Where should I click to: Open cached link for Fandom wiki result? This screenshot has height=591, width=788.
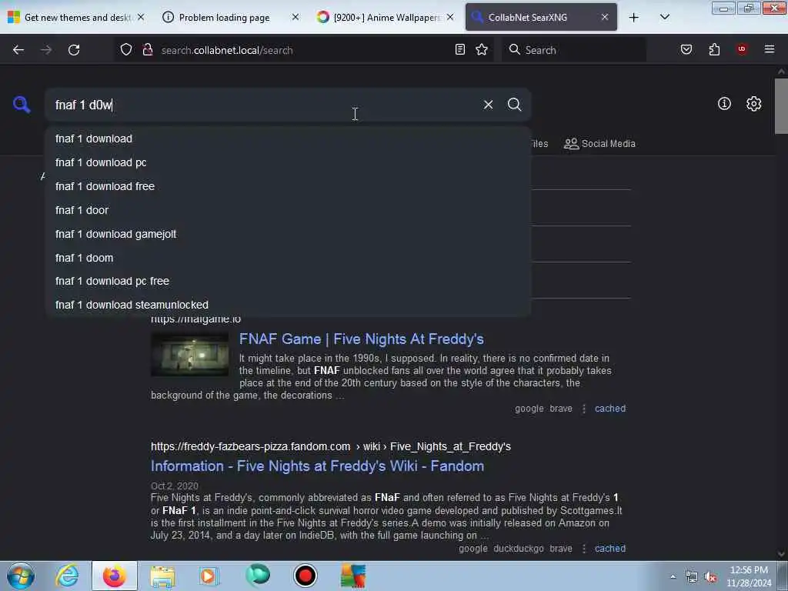pyautogui.click(x=610, y=548)
